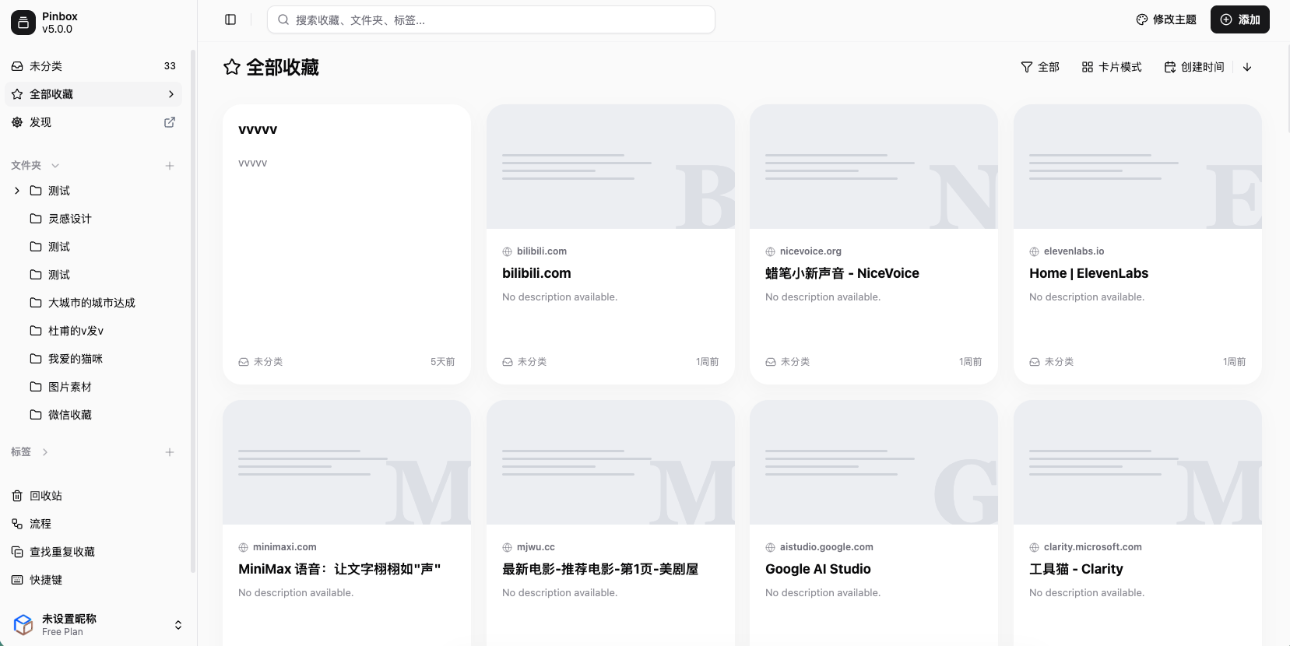
Task: Open 快捷键 shortcuts page
Action: click(93, 580)
